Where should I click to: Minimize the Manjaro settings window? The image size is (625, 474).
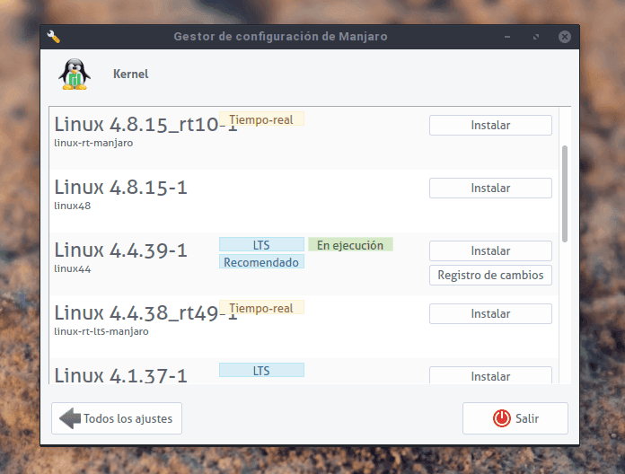click(x=507, y=37)
